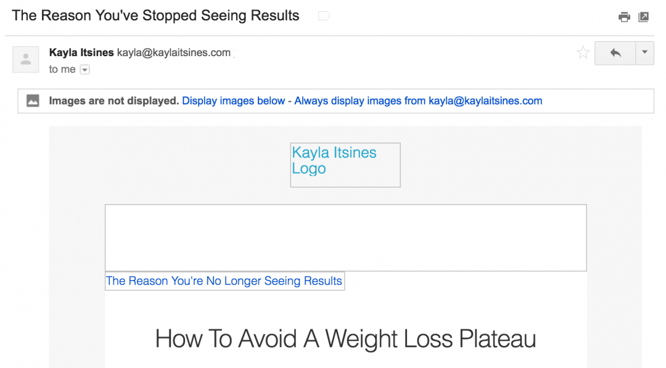Open the email in a new window
This screenshot has width=666, height=368.
pos(643,17)
